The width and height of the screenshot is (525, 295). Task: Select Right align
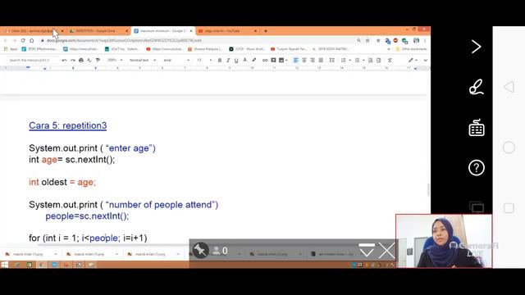tap(313, 60)
